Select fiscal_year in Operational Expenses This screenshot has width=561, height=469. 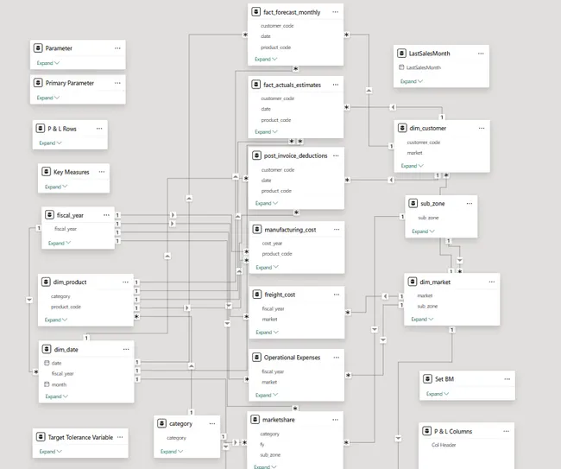click(273, 371)
